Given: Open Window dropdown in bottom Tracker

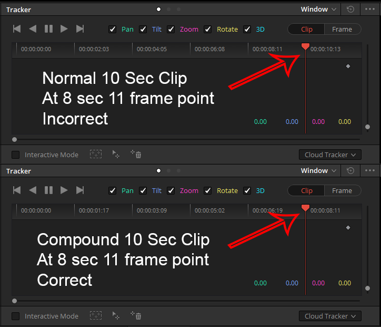Looking at the screenshot, I should pyautogui.click(x=318, y=171).
